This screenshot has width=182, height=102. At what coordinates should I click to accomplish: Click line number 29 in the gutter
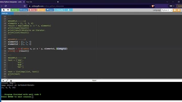(5, 49)
